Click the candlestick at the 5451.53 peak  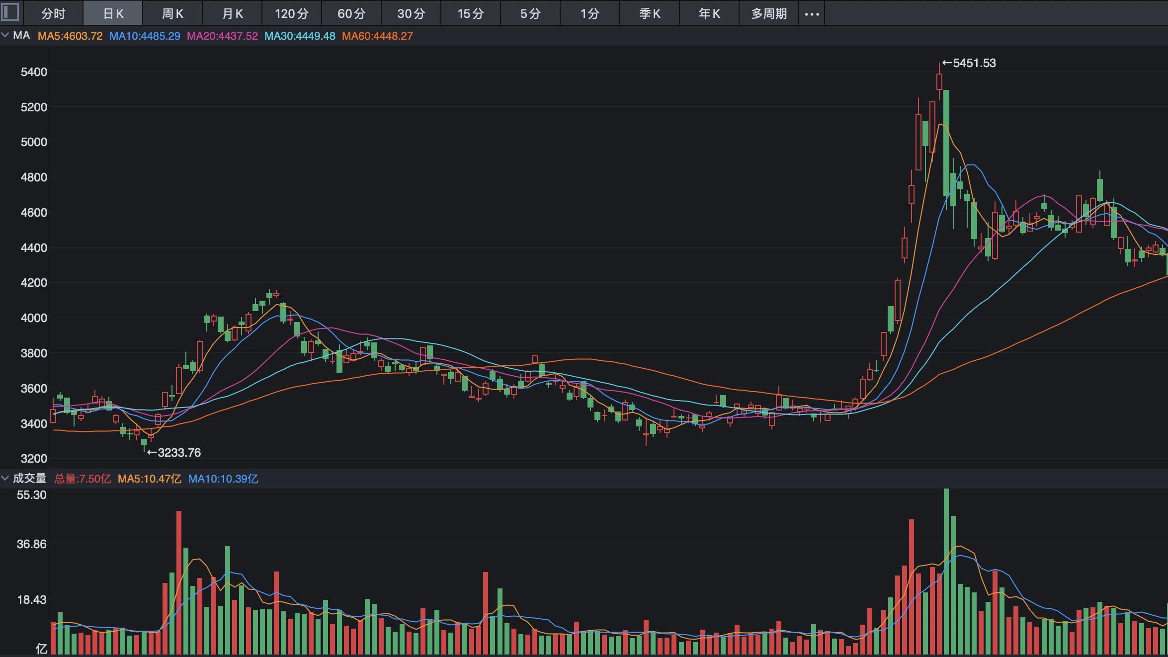[x=939, y=82]
